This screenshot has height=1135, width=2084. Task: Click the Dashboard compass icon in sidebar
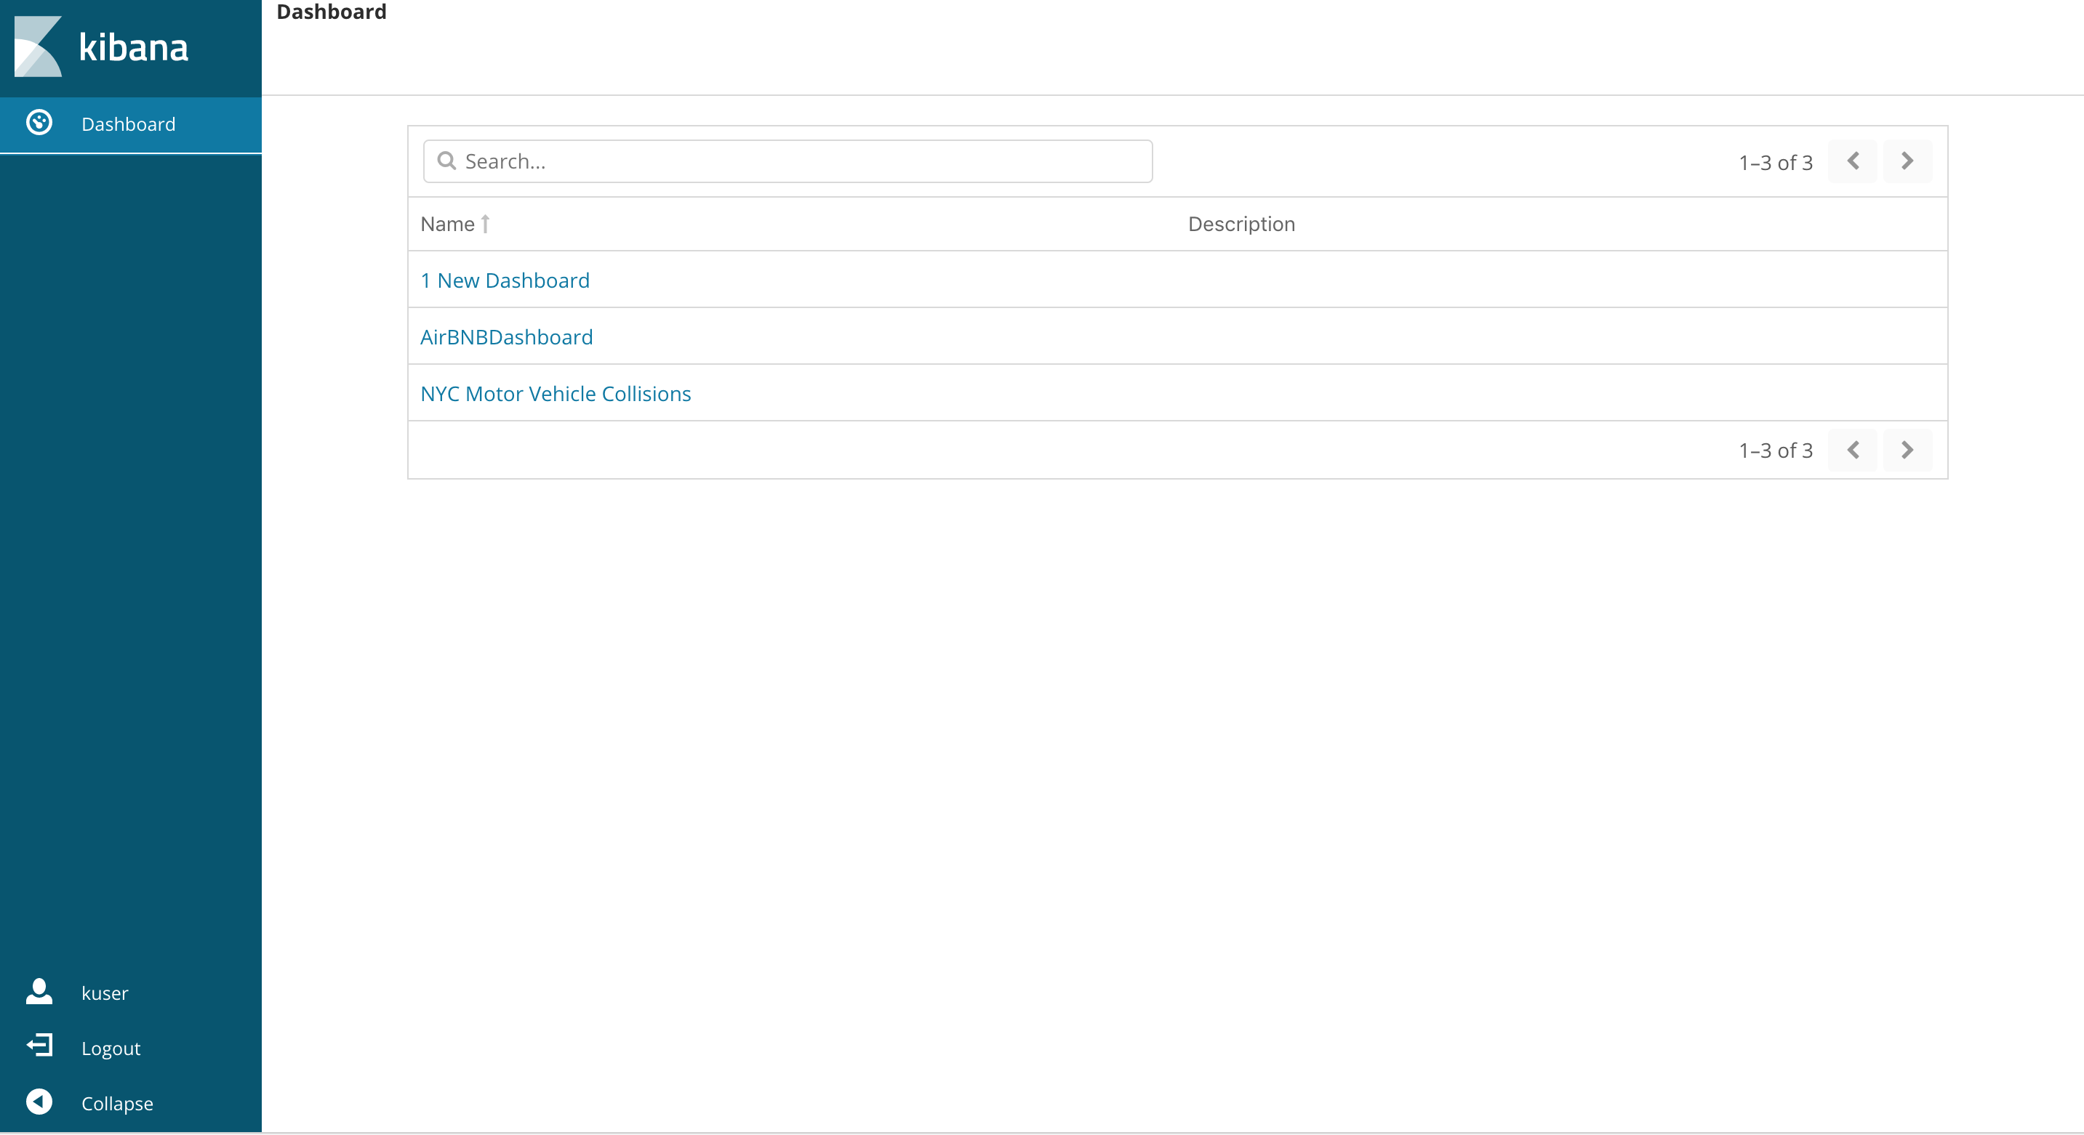coord(39,123)
